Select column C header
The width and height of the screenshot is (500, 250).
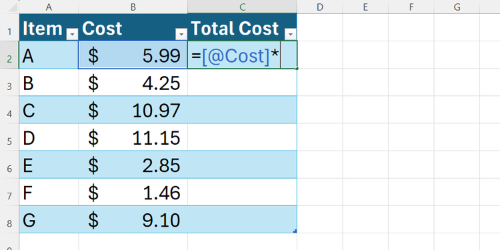pos(243,7)
